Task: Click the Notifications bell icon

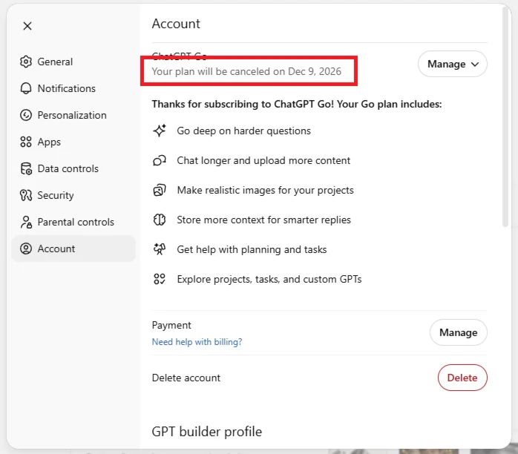Action: [x=26, y=88]
